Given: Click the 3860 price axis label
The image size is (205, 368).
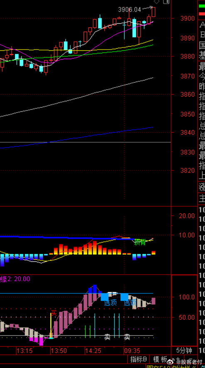Looking at the screenshot, I should pyautogui.click(x=188, y=94).
